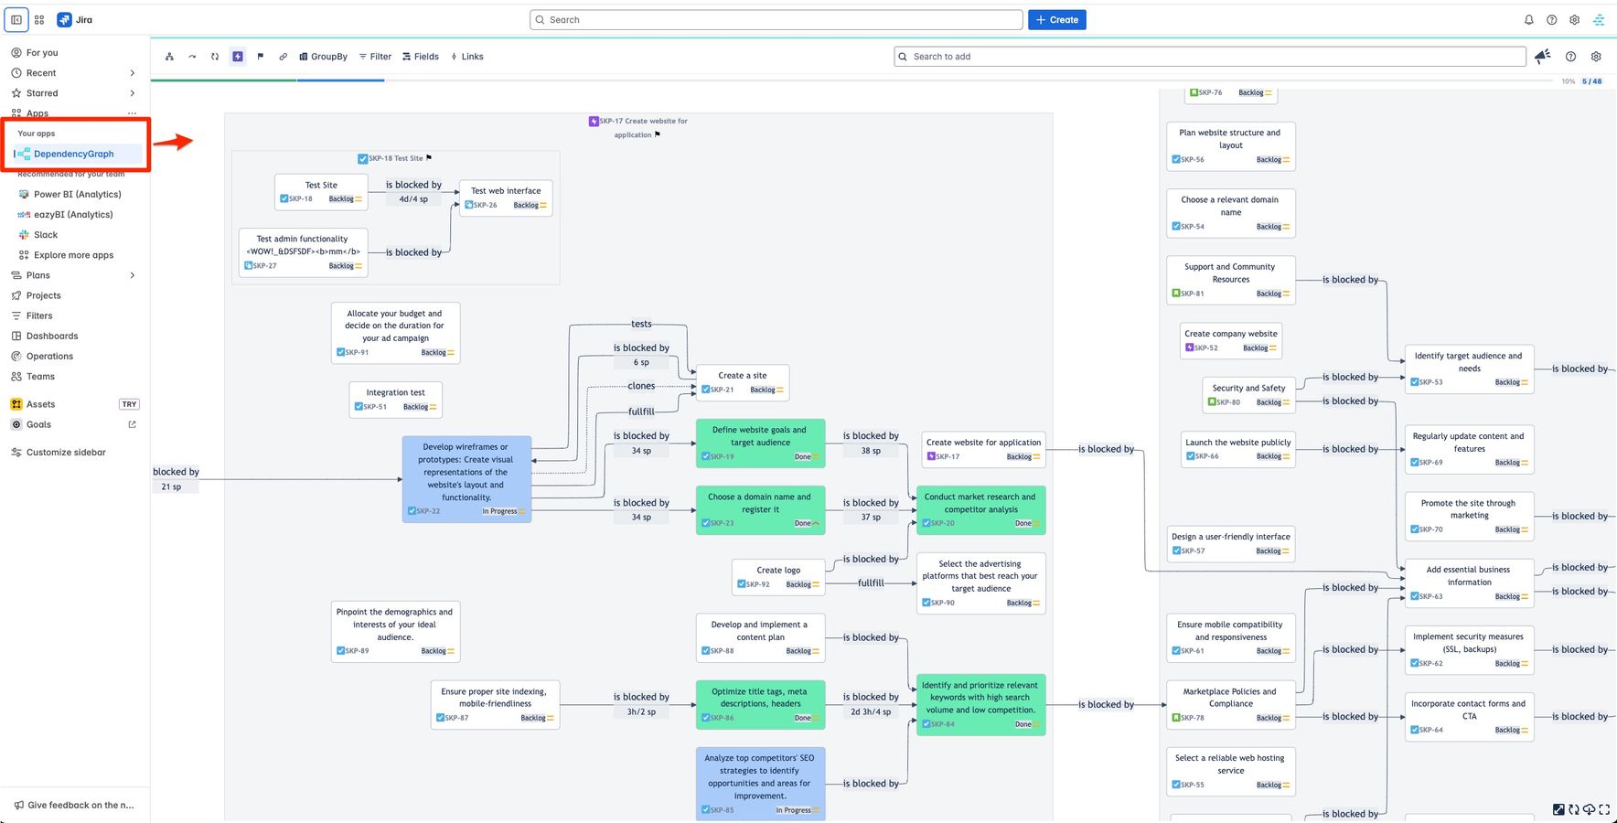This screenshot has width=1617, height=823.
Task: Select the Test Site SKP-18 card
Action: [321, 191]
